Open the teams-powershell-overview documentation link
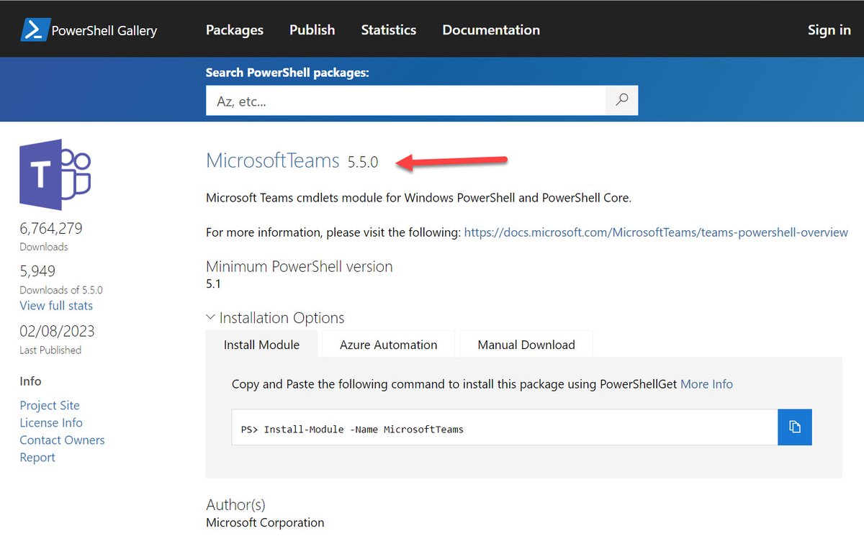 657,232
